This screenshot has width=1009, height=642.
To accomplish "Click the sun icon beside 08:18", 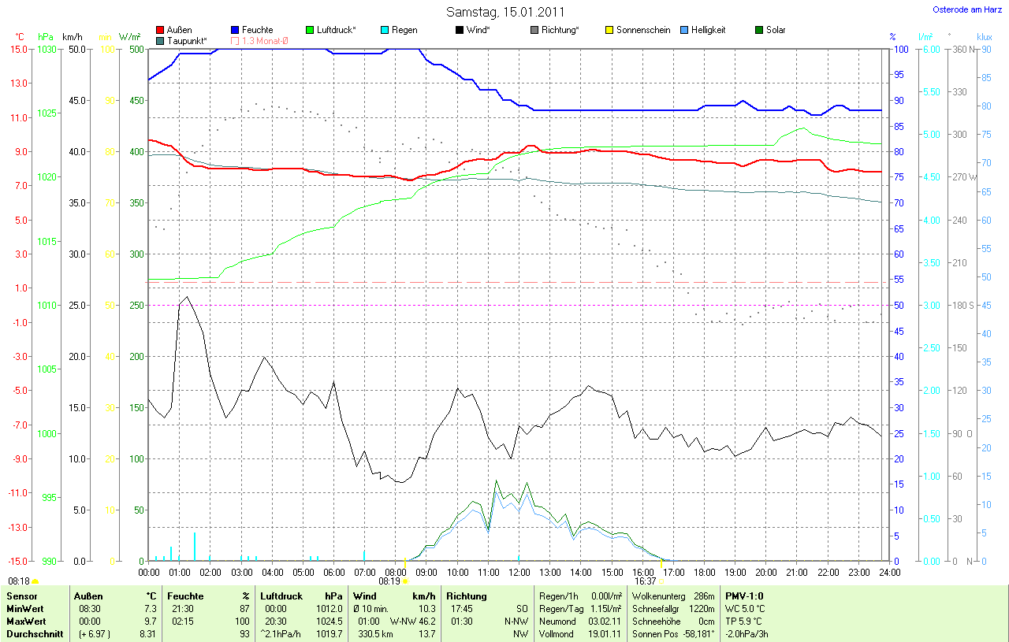I will pyautogui.click(x=35, y=581).
